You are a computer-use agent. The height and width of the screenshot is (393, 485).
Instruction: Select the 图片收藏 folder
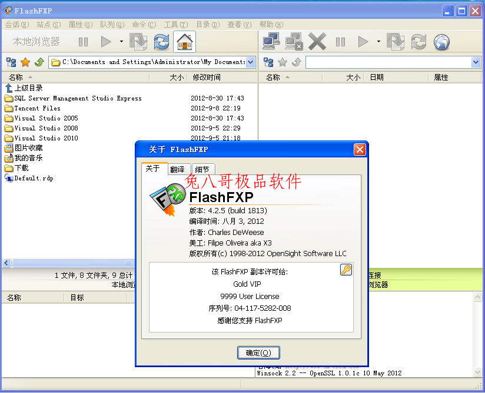click(x=24, y=148)
